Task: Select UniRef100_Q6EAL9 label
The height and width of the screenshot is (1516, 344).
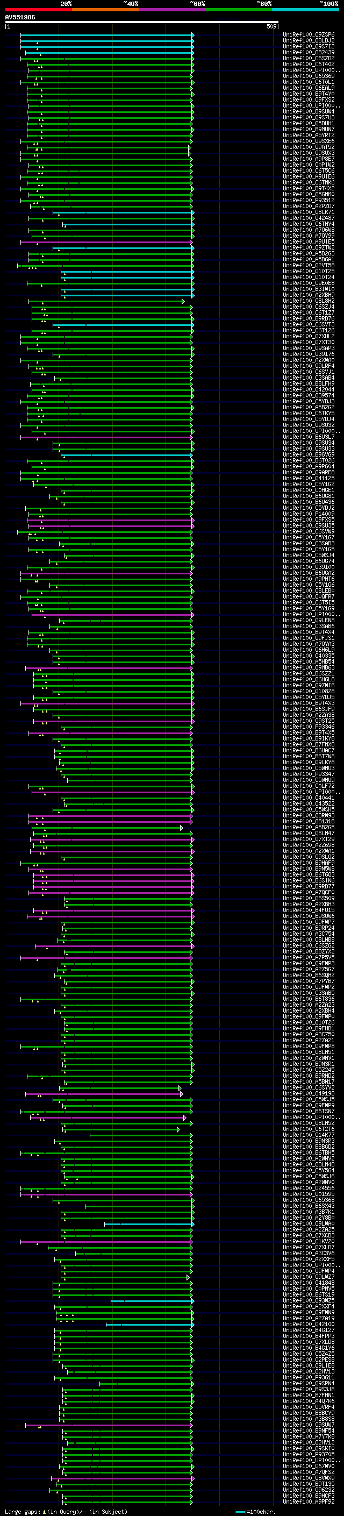Action: pos(309,88)
